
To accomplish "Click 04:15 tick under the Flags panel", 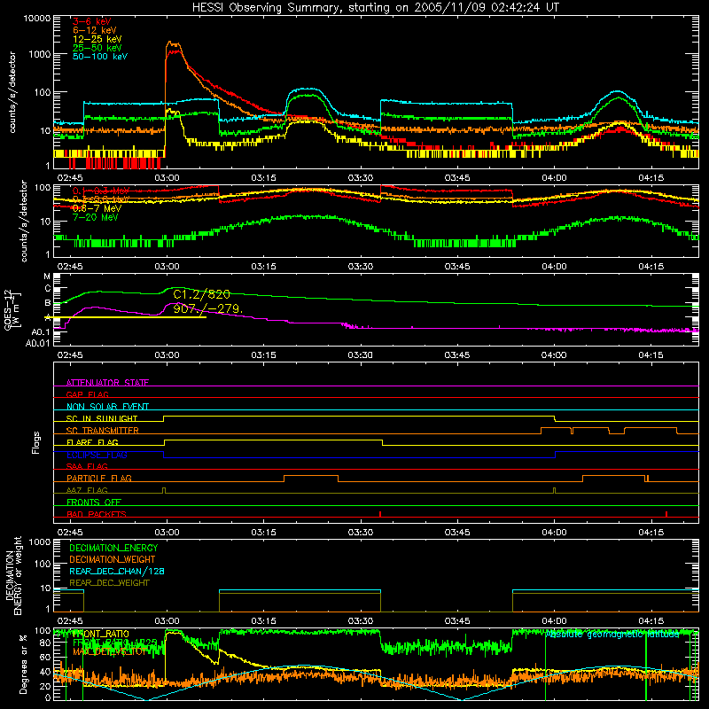I will pos(651,533).
